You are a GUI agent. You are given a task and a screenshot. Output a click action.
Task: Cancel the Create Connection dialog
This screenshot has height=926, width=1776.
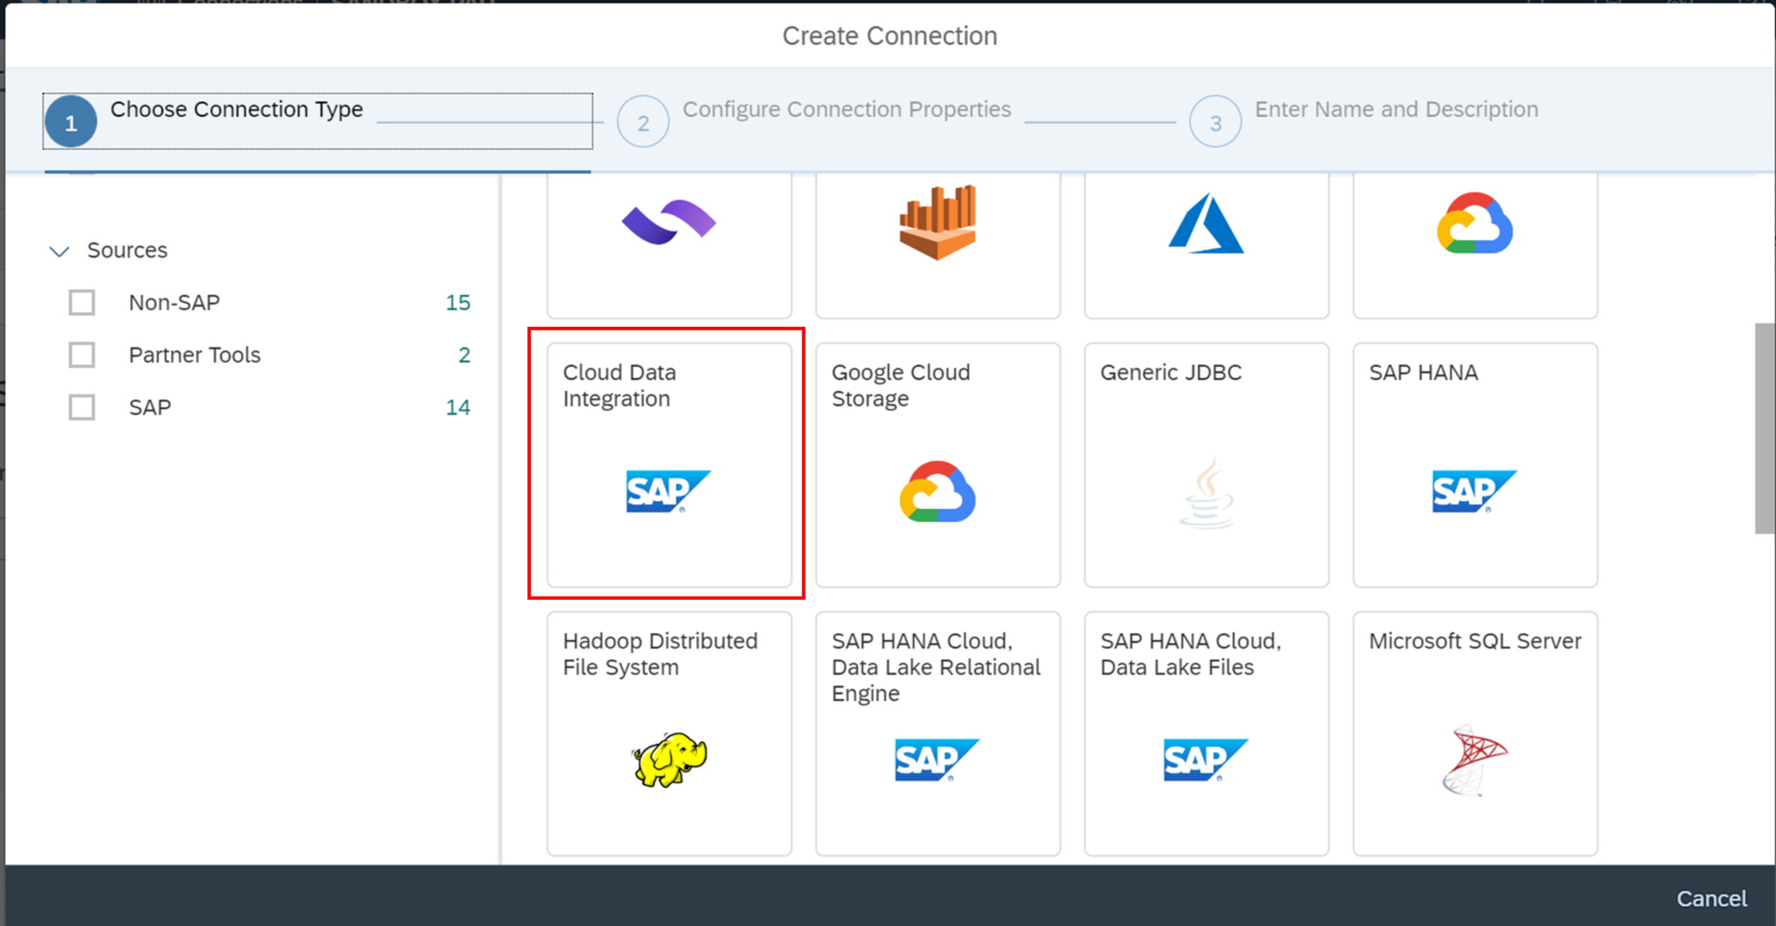[x=1711, y=898]
